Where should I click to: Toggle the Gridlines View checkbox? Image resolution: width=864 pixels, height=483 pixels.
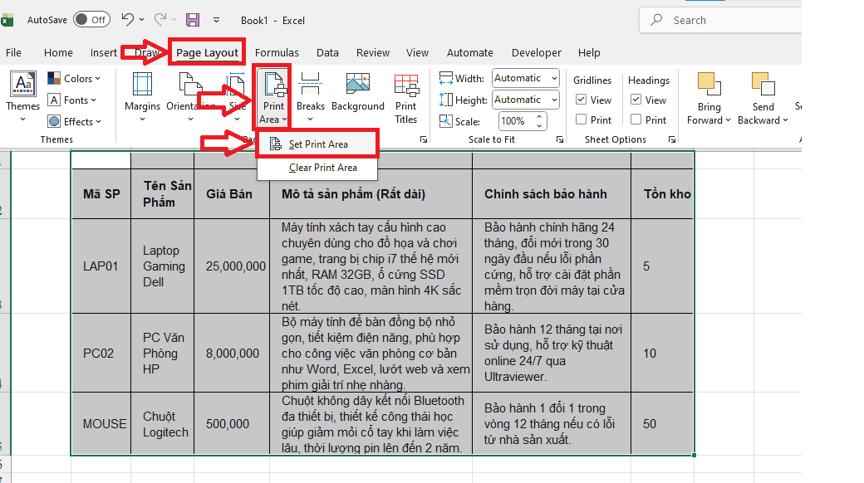[x=581, y=100]
